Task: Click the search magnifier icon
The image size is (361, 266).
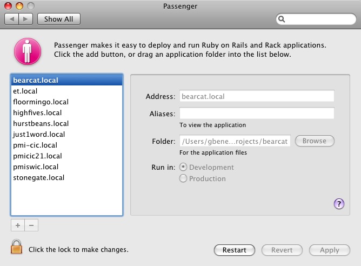Action: (x=282, y=19)
